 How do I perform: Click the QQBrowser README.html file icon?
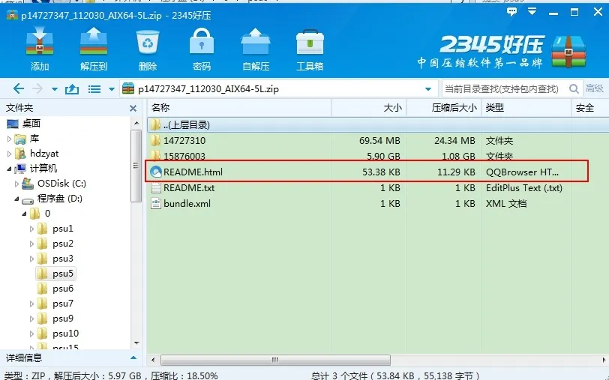coord(156,172)
